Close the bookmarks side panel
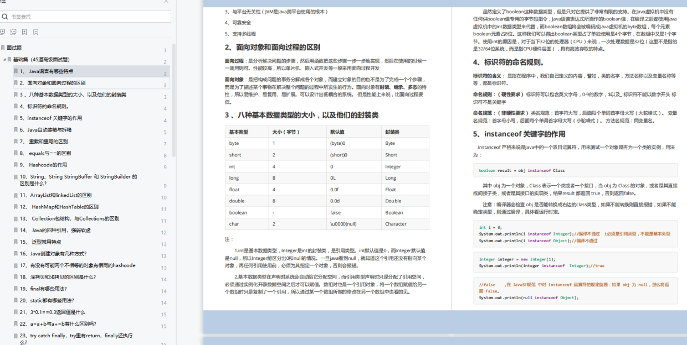Viewport: 687px width, 345px height. 166,1
